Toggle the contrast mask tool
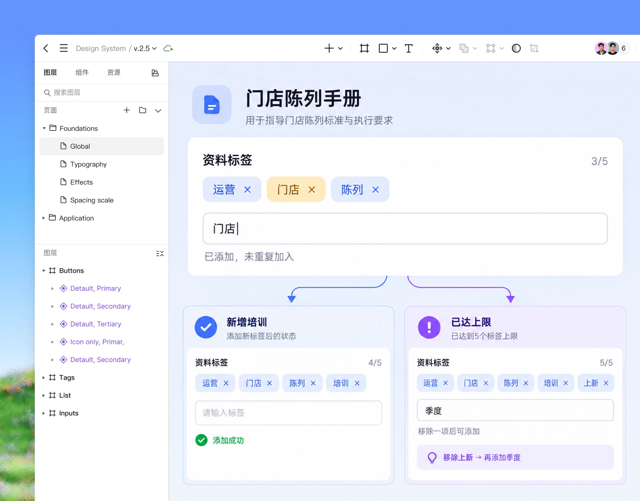This screenshot has height=501, width=640. pos(516,48)
